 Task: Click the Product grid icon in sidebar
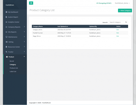point(7,57)
